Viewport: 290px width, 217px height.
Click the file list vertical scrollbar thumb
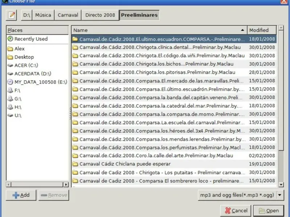[281, 91]
